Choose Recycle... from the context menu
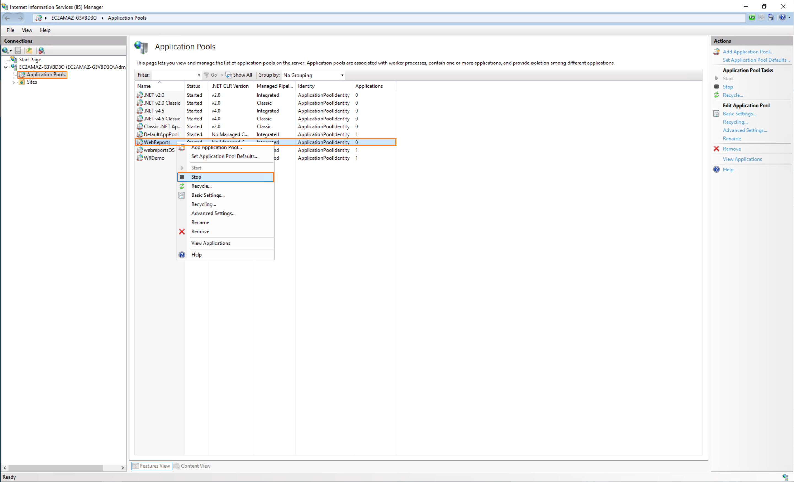 coord(226,186)
